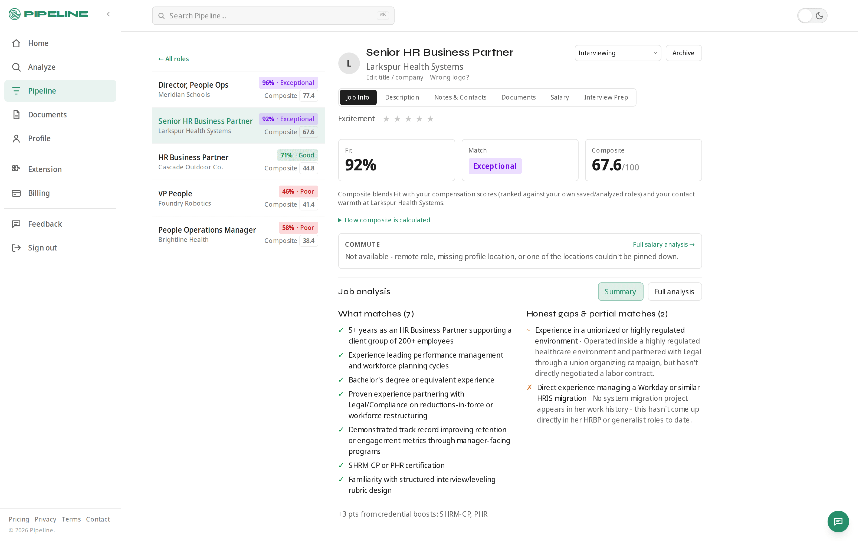Click the 67.6/100 composite value
Viewport: 866px width, 541px height.
click(x=615, y=165)
